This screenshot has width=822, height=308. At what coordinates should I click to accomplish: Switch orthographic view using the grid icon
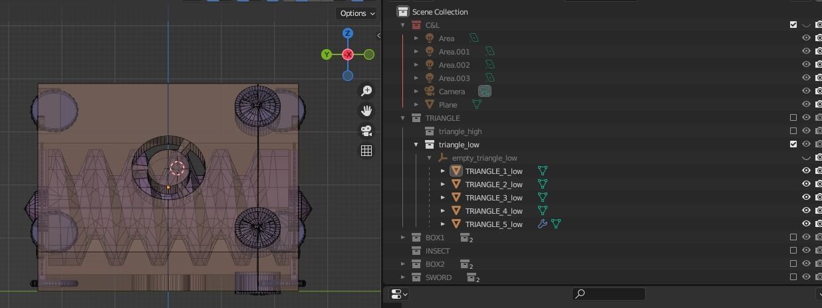point(366,151)
